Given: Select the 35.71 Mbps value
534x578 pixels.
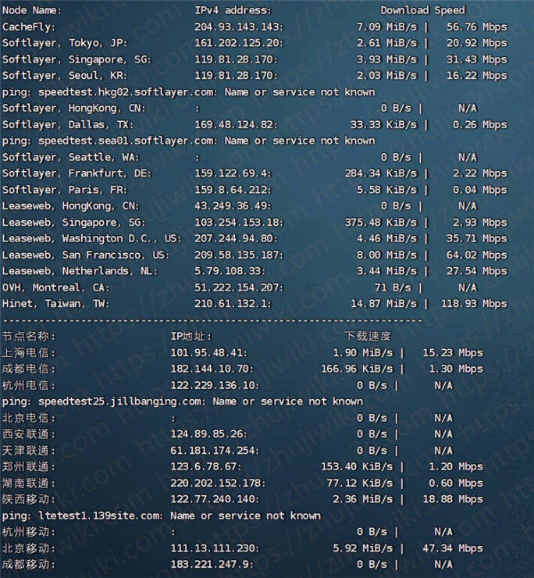Looking at the screenshot, I should (477, 238).
